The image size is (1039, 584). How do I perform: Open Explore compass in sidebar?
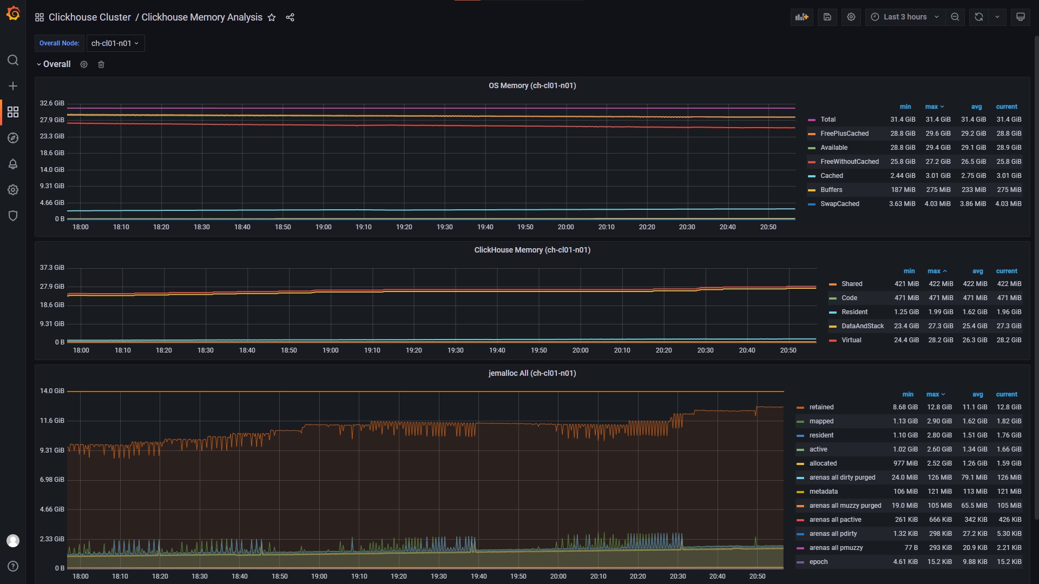point(13,138)
